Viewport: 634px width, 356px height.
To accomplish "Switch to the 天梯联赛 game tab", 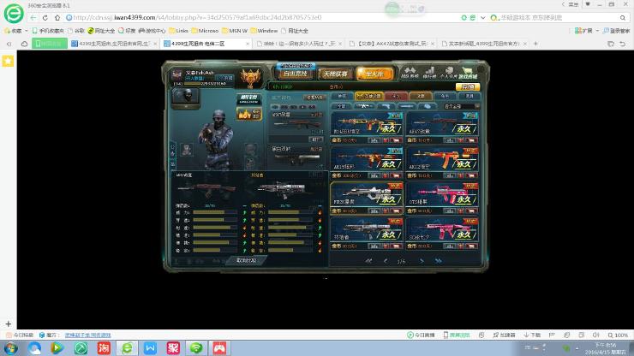I will 335,74.
